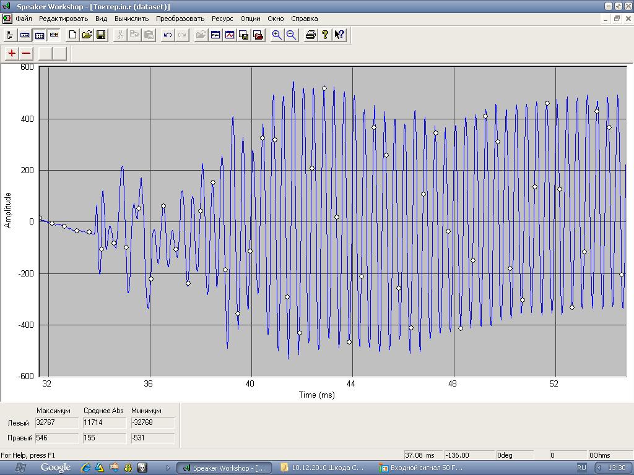
Task: Open the Вычислить menu
Action: coord(131,19)
